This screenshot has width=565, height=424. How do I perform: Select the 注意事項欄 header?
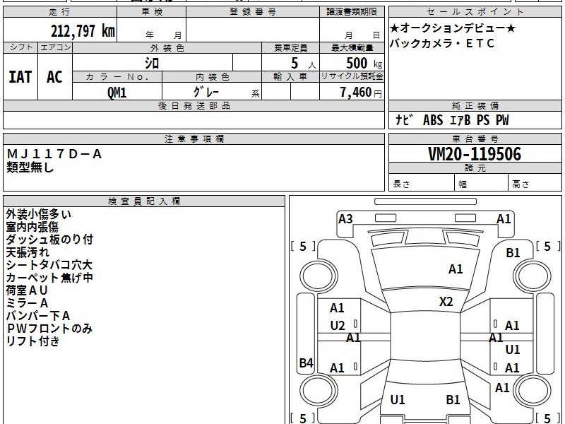coord(194,139)
